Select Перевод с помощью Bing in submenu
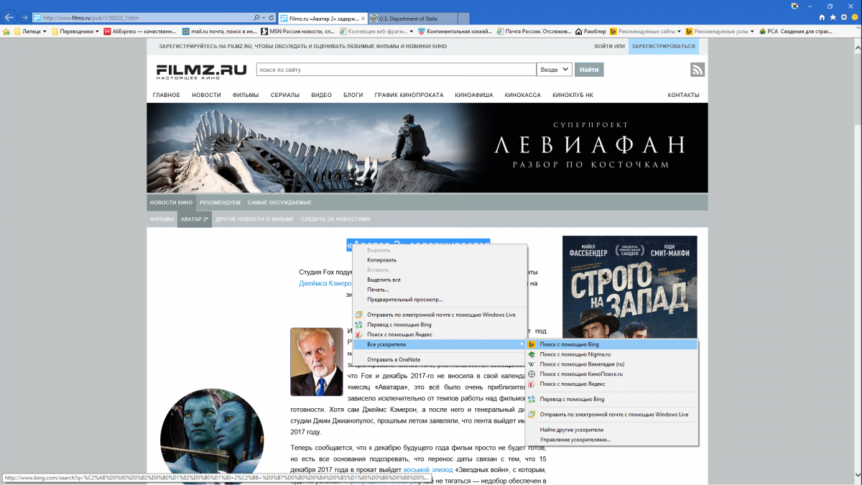This screenshot has width=862, height=485. (611, 399)
